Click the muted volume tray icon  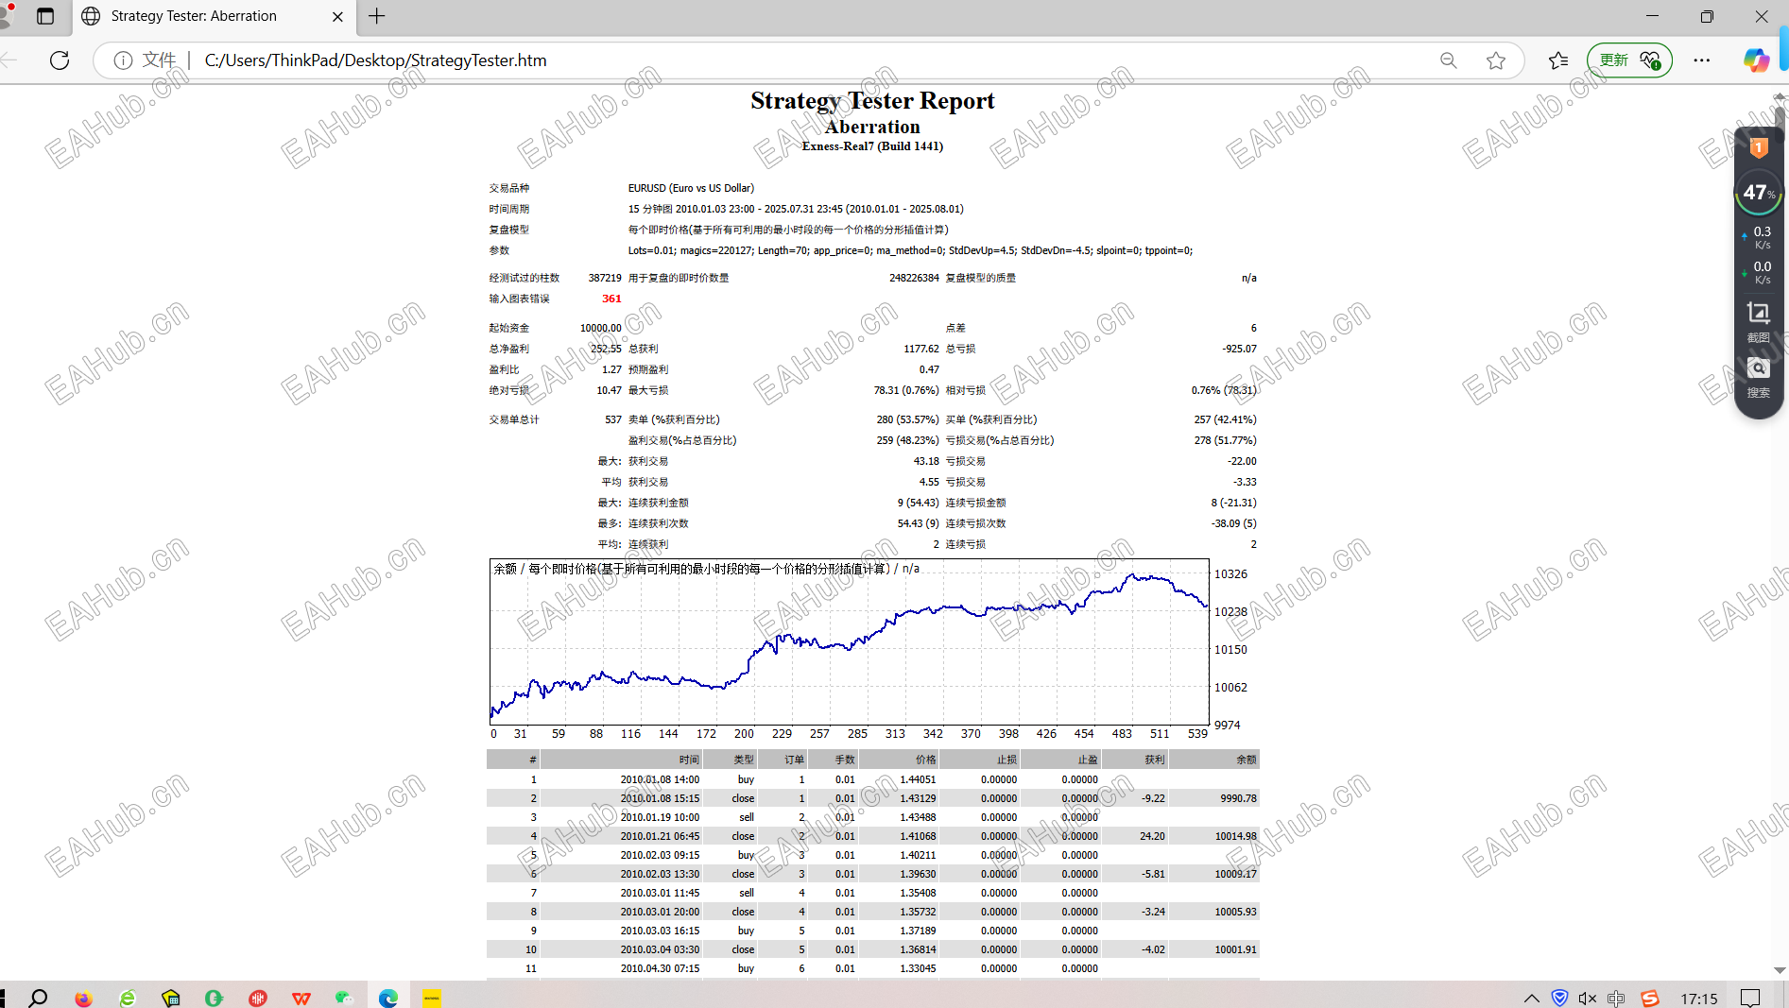(1588, 999)
